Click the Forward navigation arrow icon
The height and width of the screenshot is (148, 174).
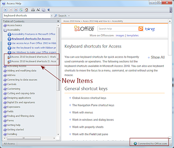[11, 10]
